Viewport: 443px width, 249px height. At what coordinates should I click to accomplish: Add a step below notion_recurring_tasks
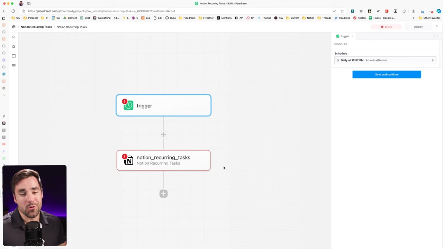[163, 194]
